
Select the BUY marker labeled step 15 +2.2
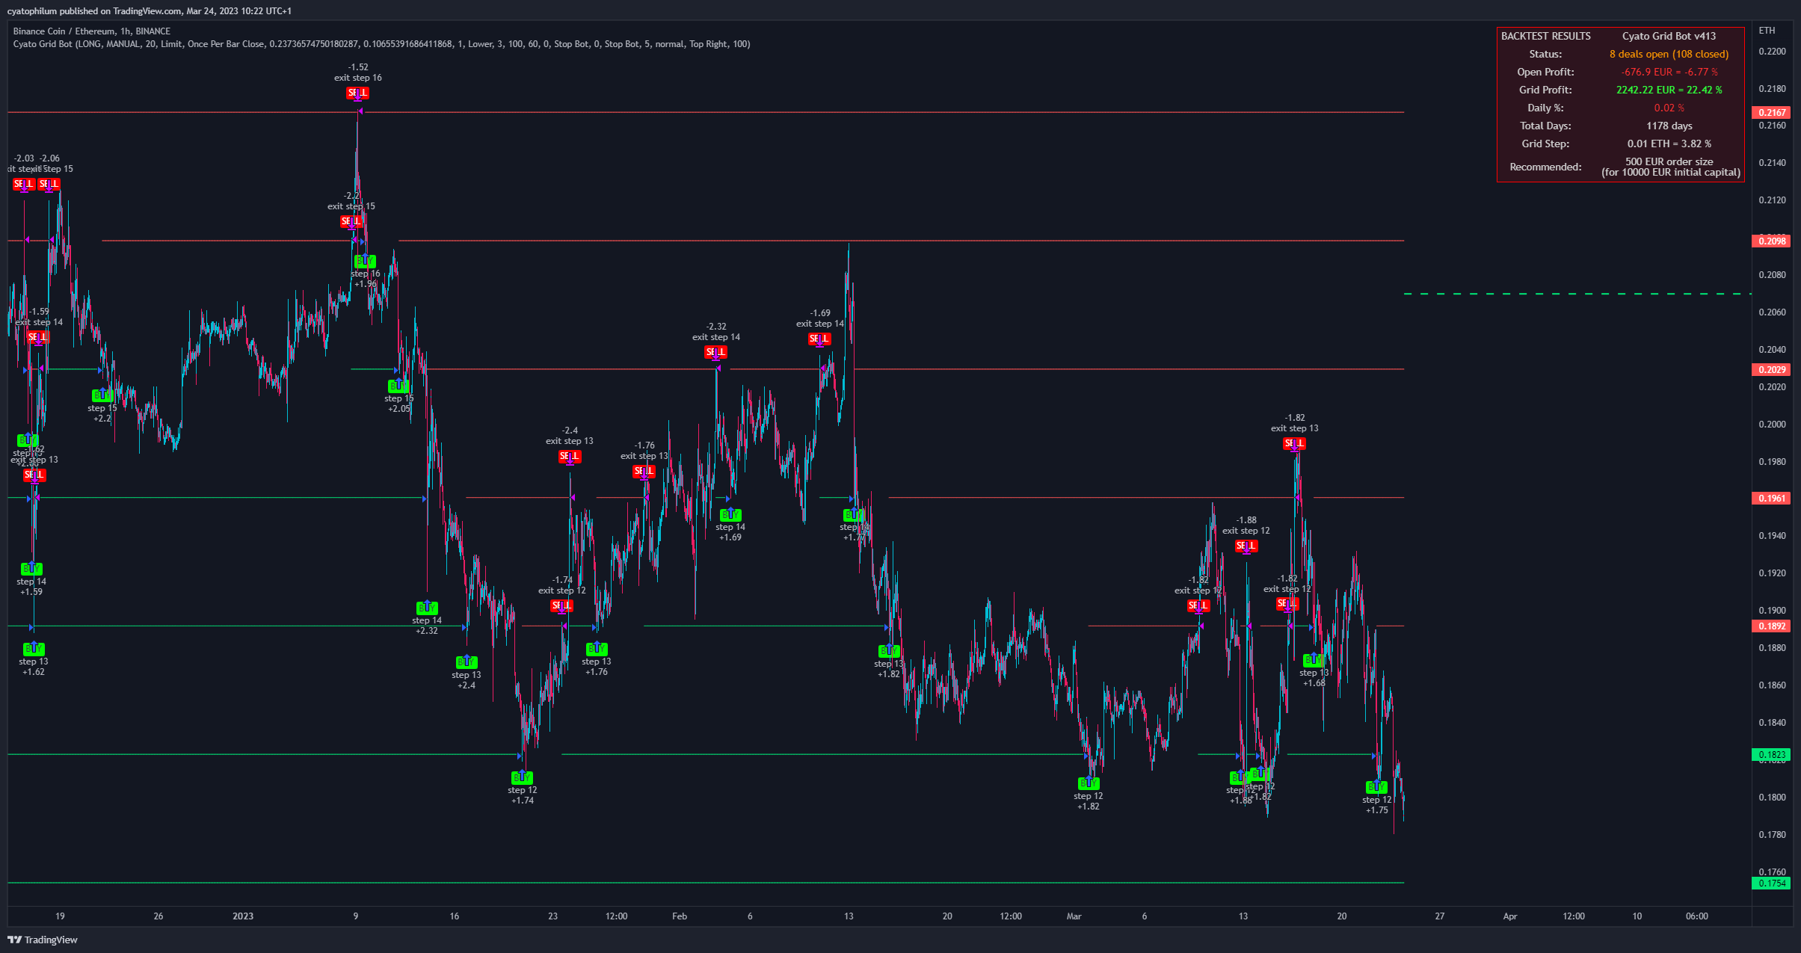pos(102,395)
